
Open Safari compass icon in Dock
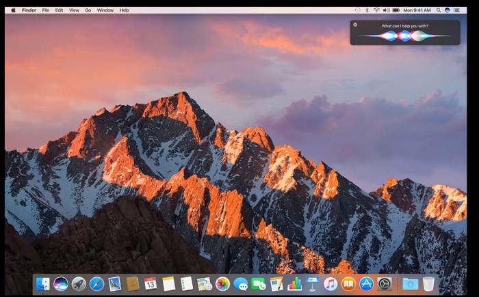pyautogui.click(x=97, y=284)
